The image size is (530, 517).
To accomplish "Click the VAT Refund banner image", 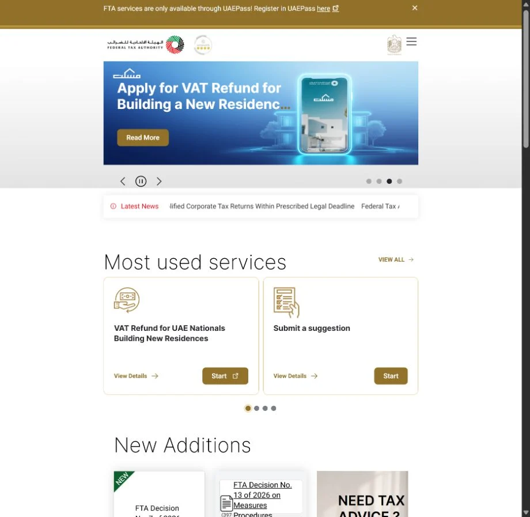I will coord(260,113).
